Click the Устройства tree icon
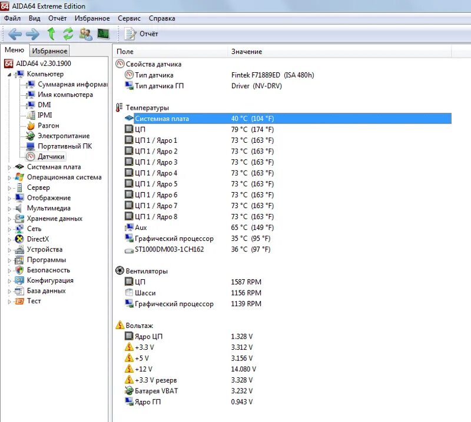471x422 pixels. [x=19, y=249]
